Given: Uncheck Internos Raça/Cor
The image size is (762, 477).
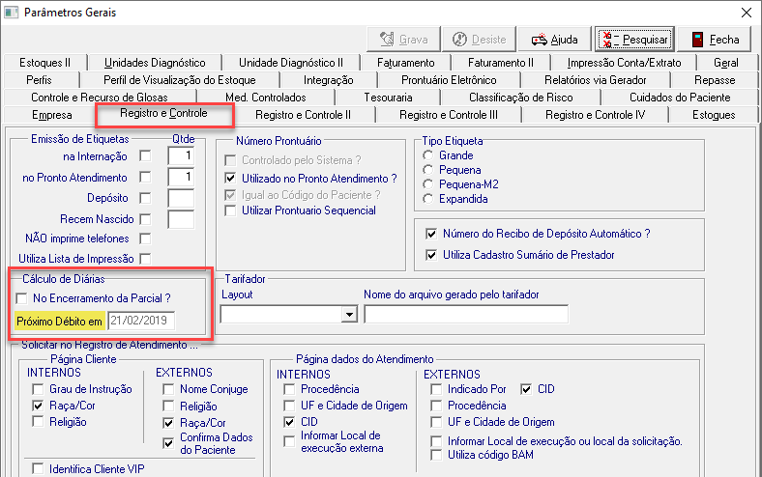Looking at the screenshot, I should click(x=38, y=406).
